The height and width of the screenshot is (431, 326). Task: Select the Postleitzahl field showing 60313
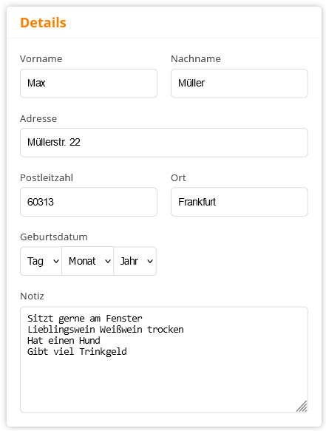[x=89, y=202]
